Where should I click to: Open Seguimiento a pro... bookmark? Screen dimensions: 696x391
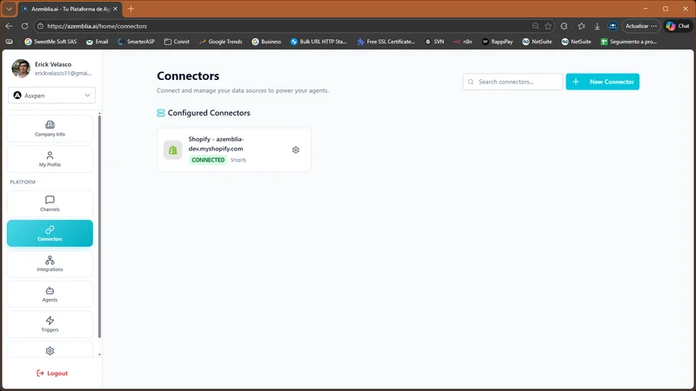(628, 42)
